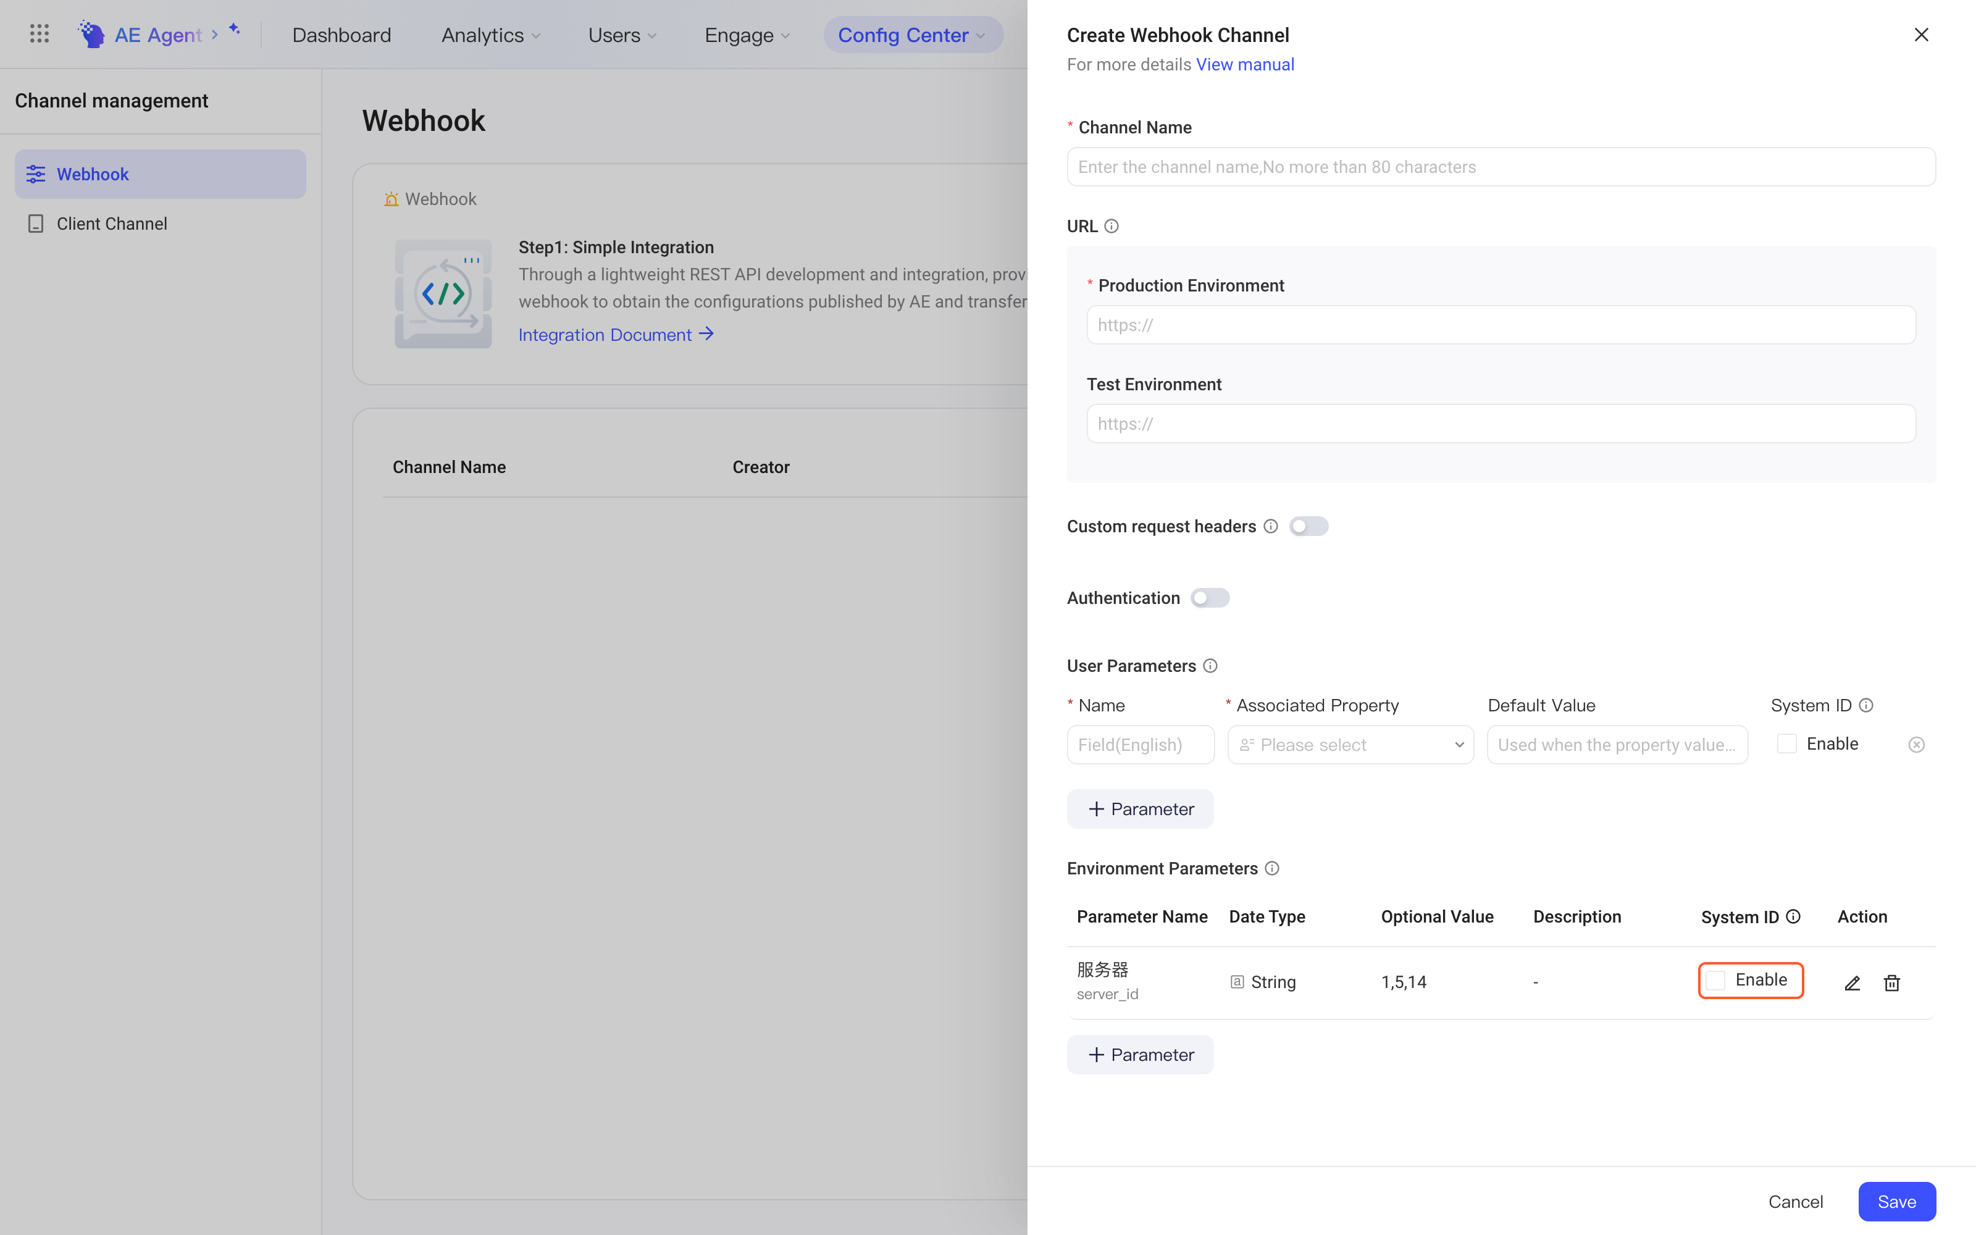Open the Dashboard tab

pos(341,35)
